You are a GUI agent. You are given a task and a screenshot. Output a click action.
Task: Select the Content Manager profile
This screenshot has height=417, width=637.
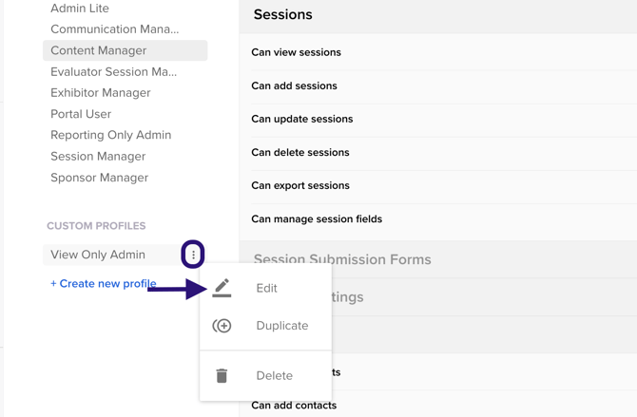pyautogui.click(x=99, y=50)
